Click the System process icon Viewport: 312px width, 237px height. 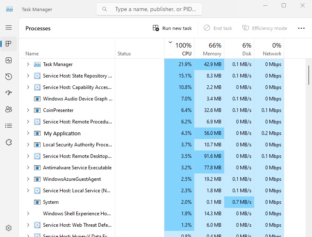pyautogui.click(x=37, y=202)
